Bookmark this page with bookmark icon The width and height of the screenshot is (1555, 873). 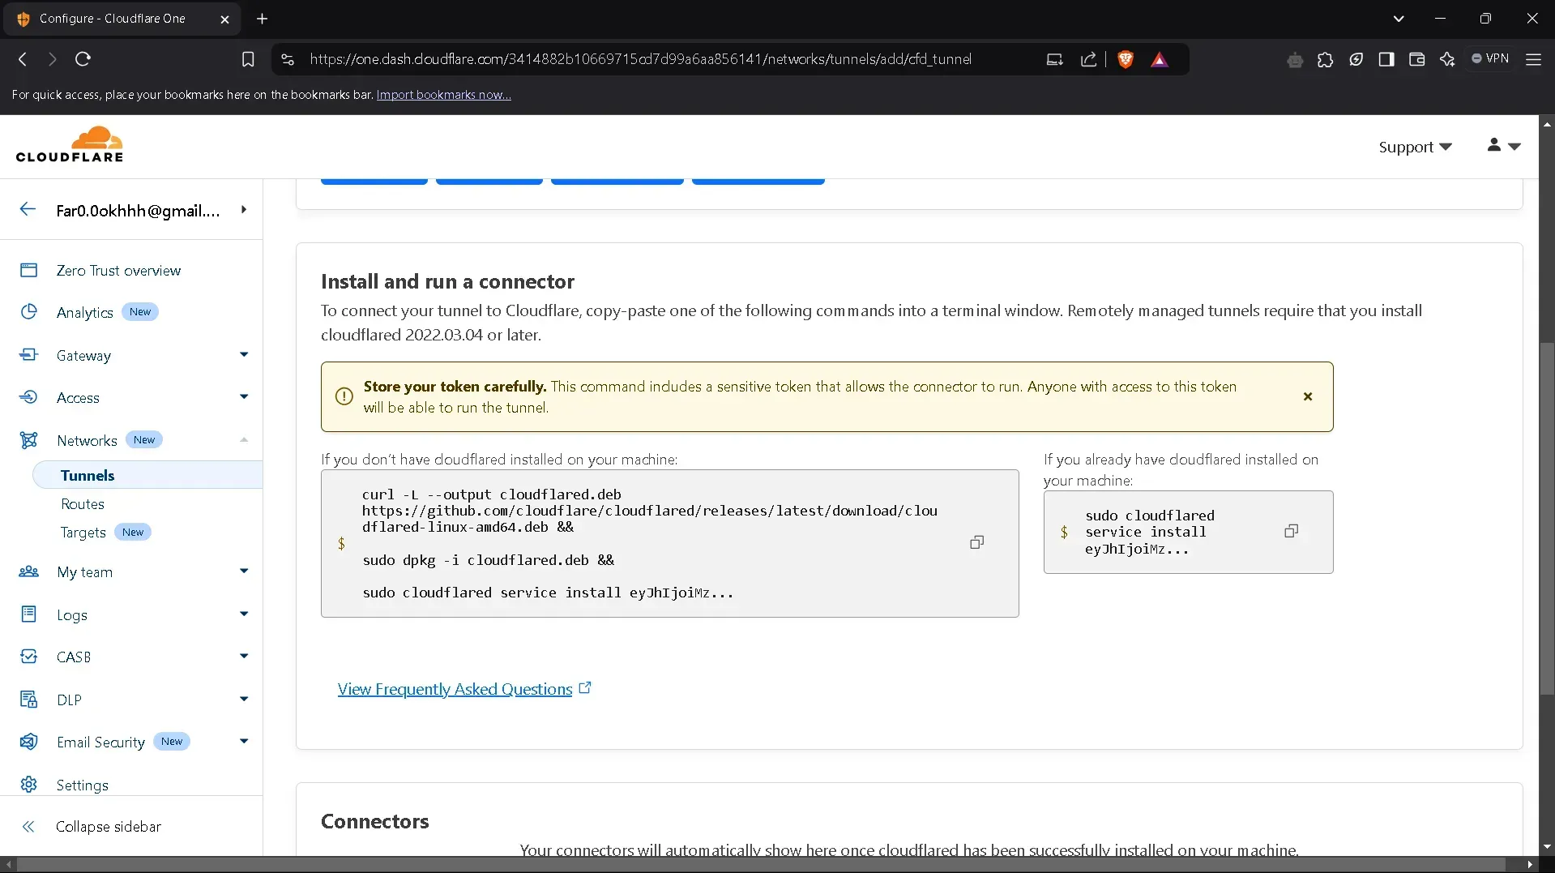[x=248, y=59]
